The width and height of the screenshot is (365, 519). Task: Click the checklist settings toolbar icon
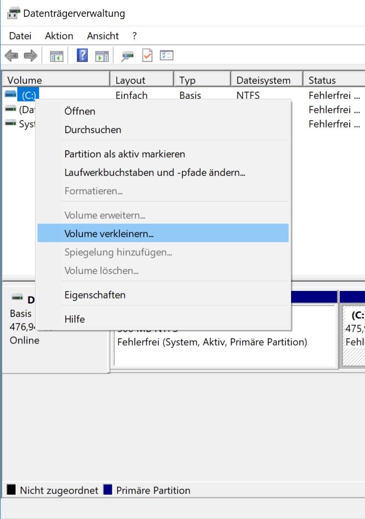tap(166, 56)
